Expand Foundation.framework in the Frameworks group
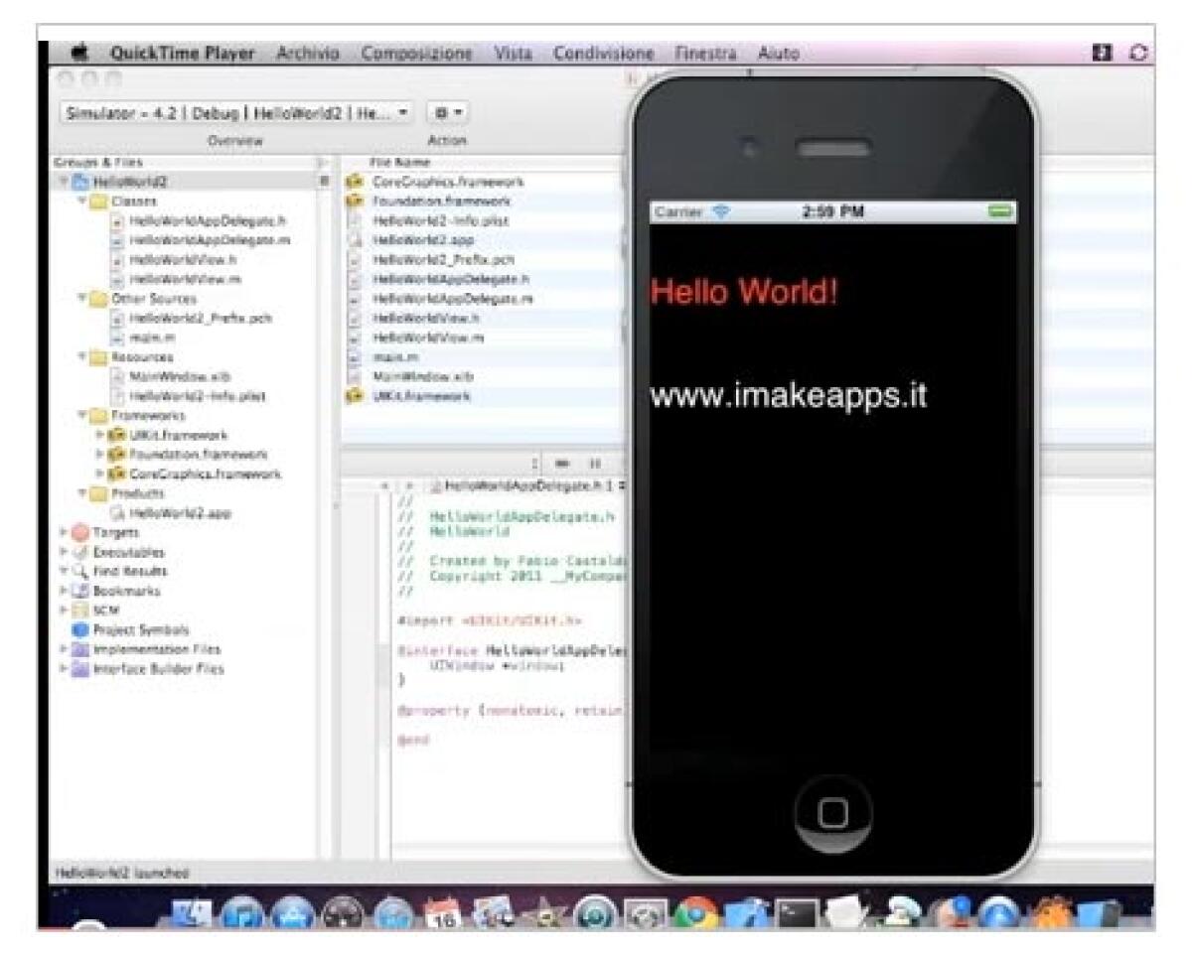 [x=99, y=455]
